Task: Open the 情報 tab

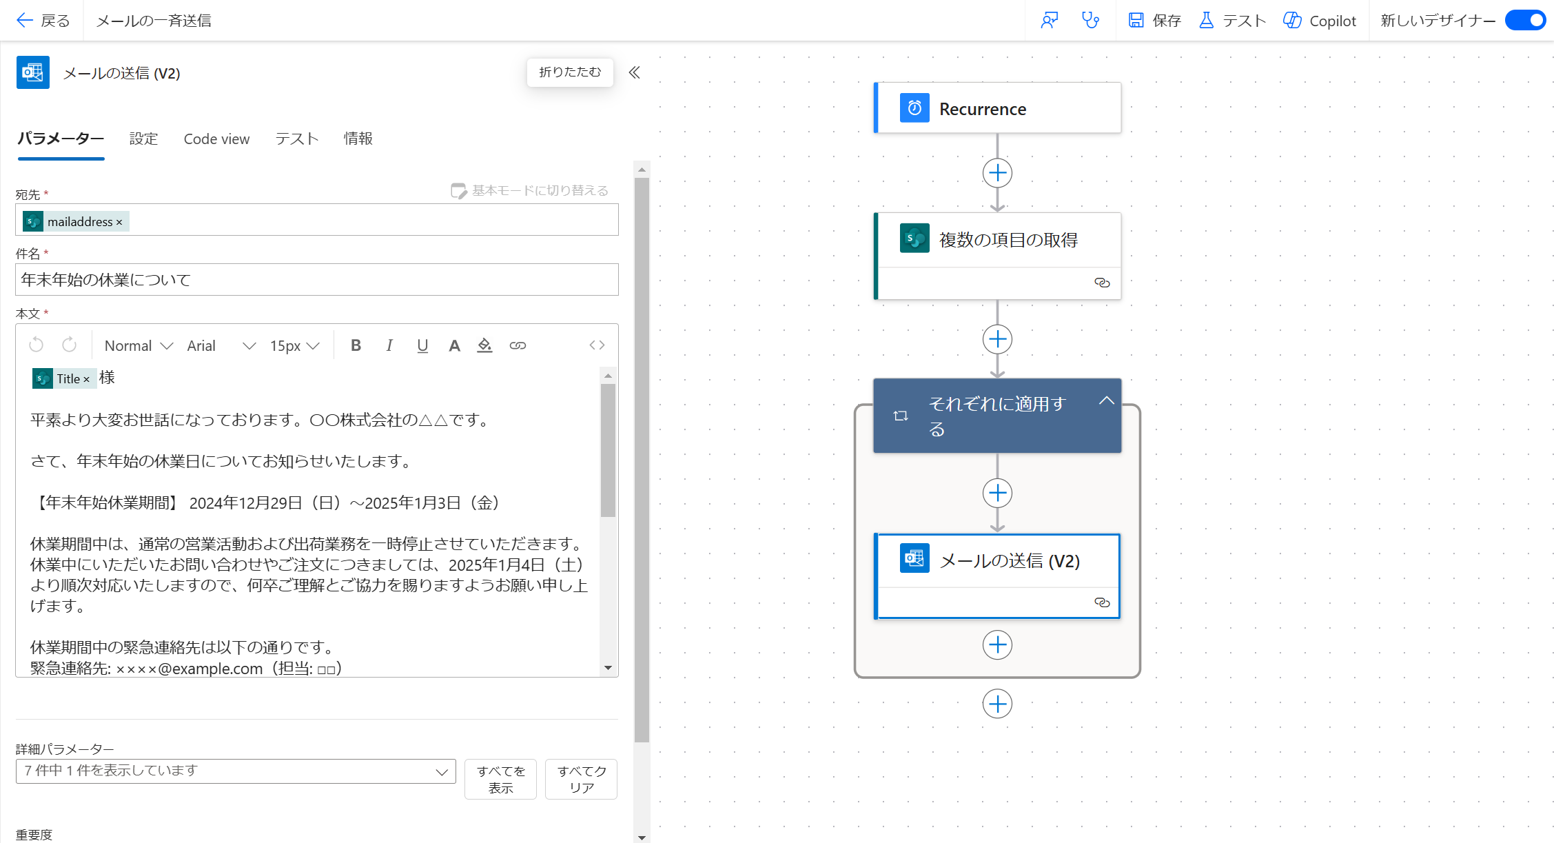Action: point(358,139)
